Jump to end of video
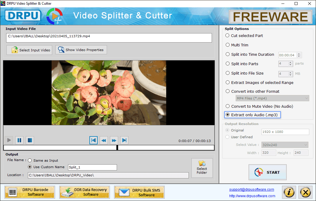Image resolution: width=316 pixels, height=201 pixels. 124,140
